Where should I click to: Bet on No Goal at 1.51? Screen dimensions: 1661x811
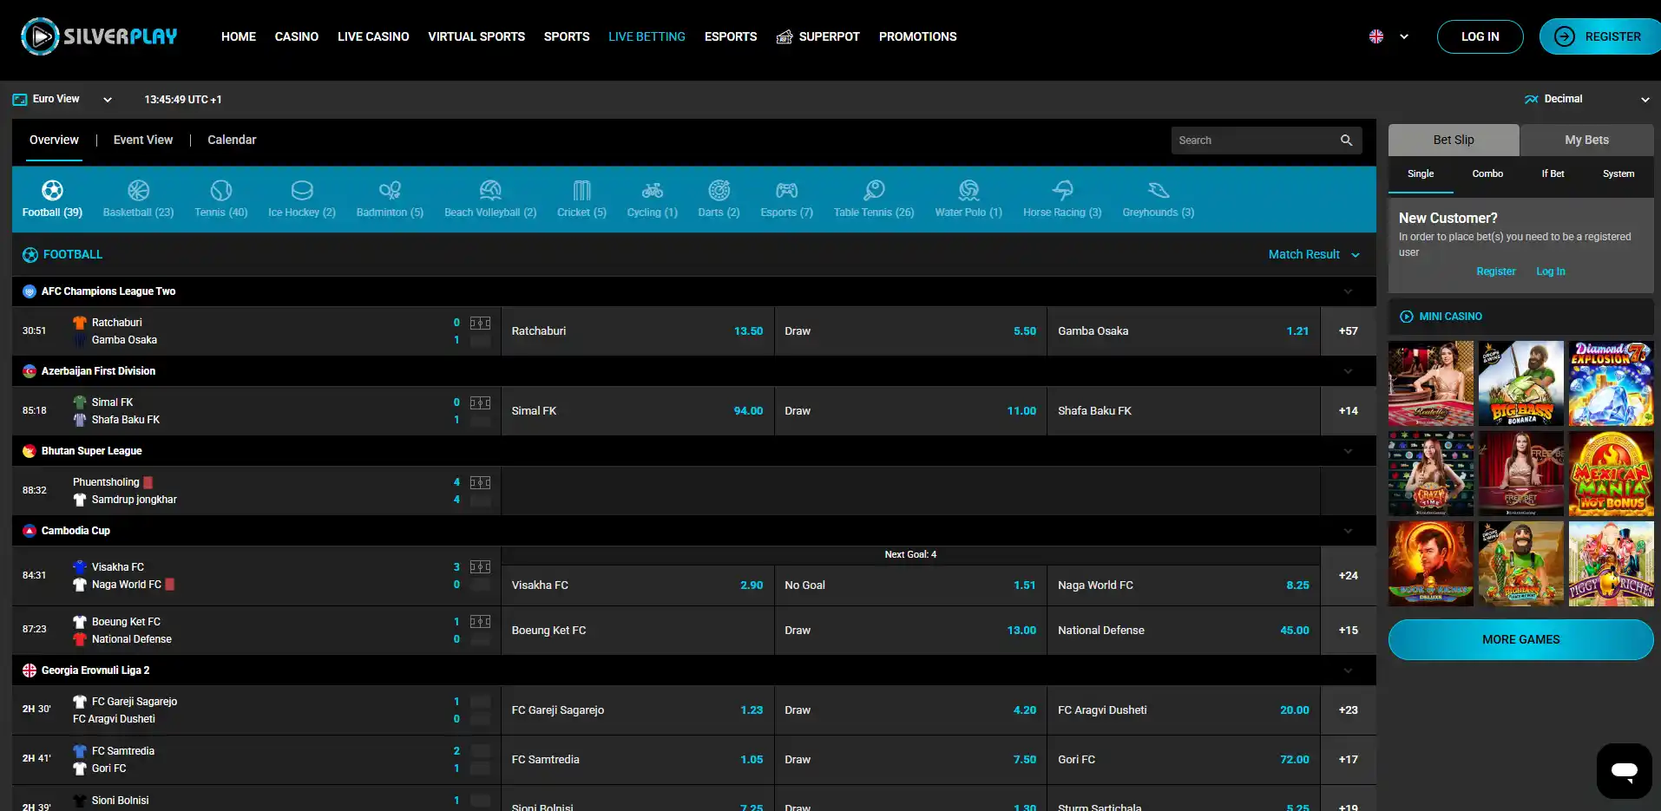click(x=910, y=585)
